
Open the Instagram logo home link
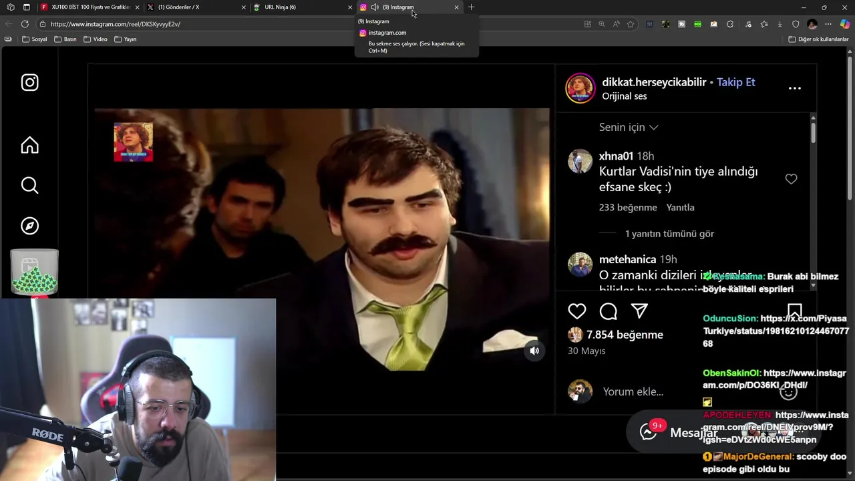(x=29, y=82)
